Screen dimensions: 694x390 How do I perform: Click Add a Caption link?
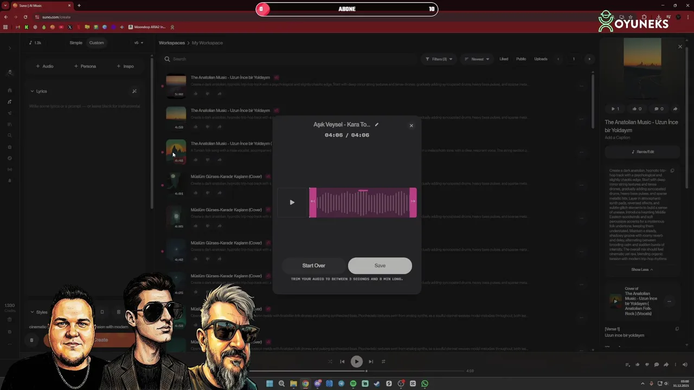618,138
